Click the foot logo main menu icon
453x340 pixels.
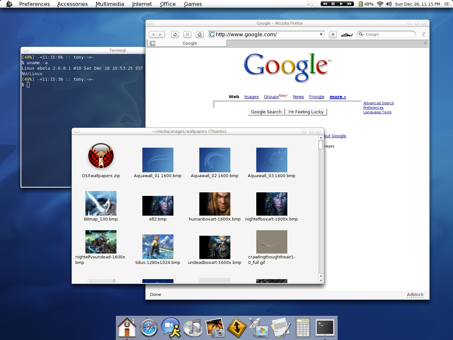pos(9,4)
